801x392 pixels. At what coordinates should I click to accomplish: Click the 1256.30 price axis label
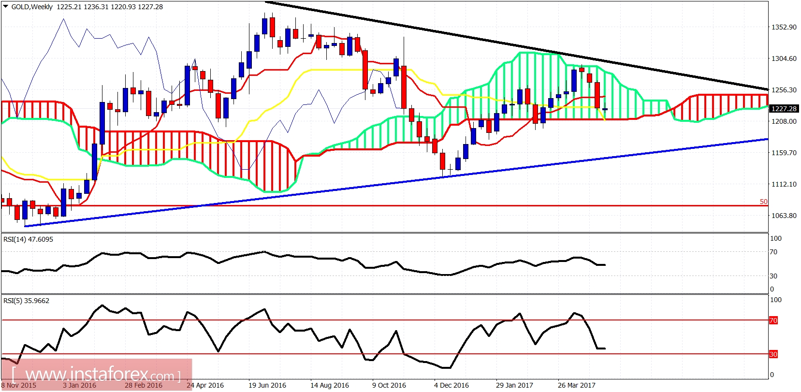784,90
